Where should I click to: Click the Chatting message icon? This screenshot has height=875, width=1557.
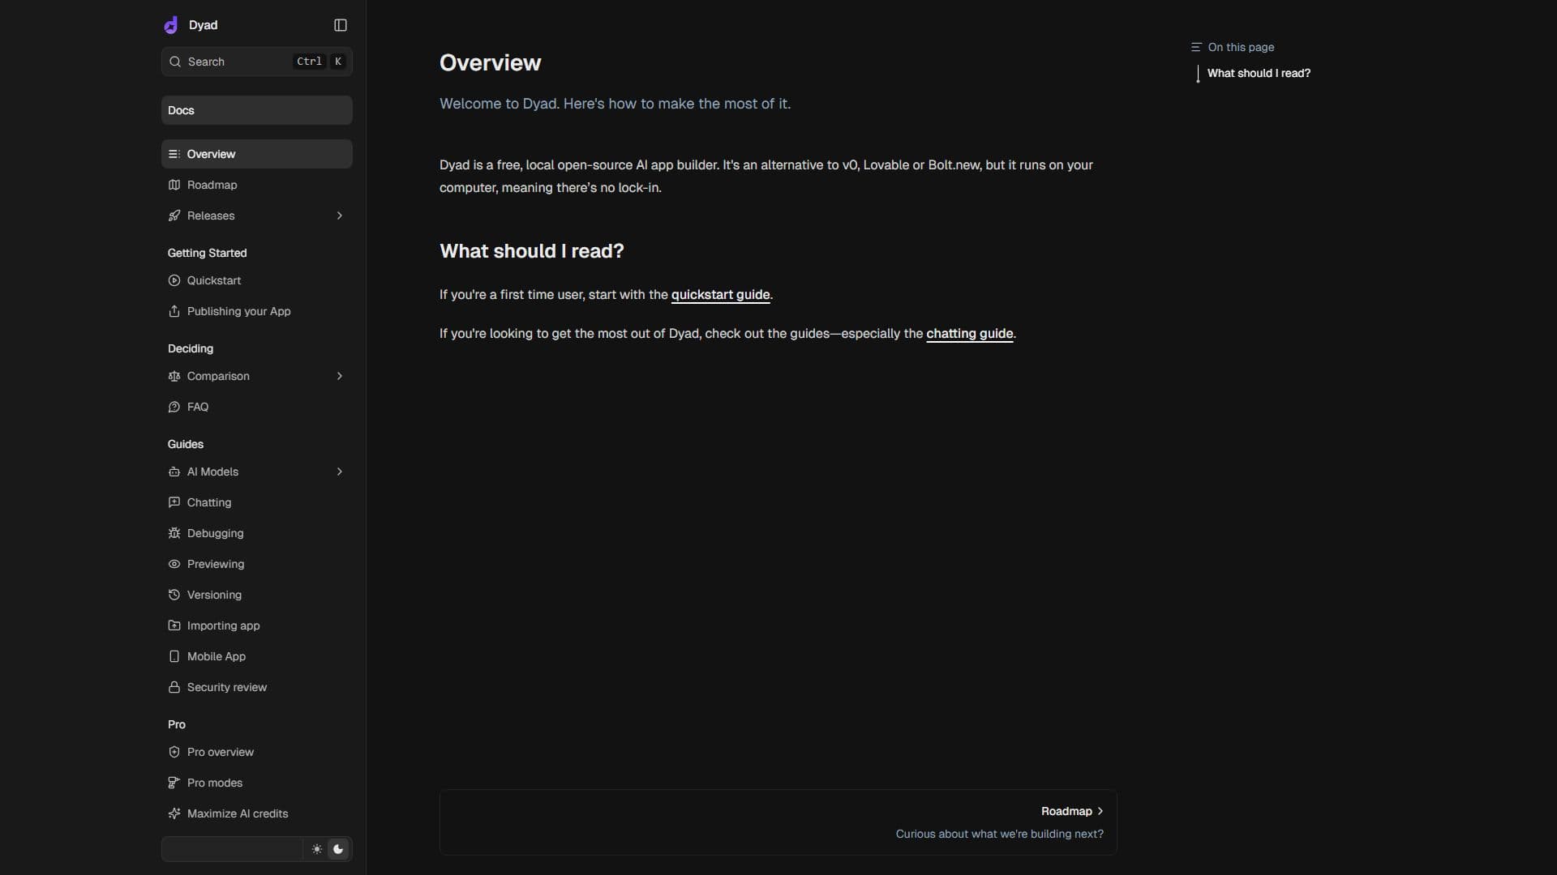[x=174, y=502]
